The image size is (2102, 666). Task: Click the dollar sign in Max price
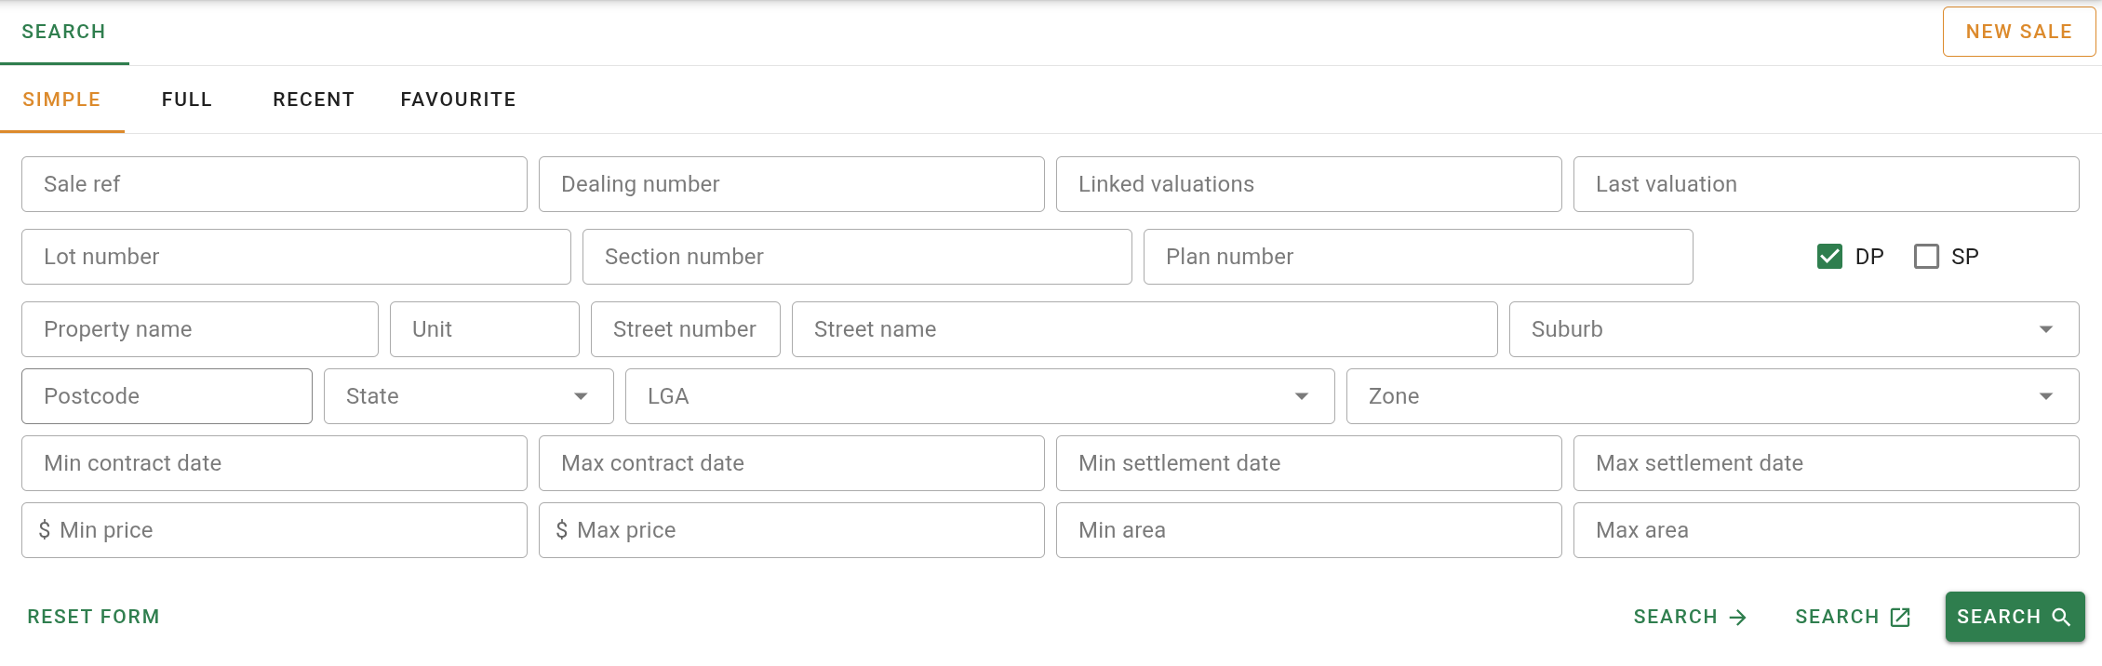[562, 530]
